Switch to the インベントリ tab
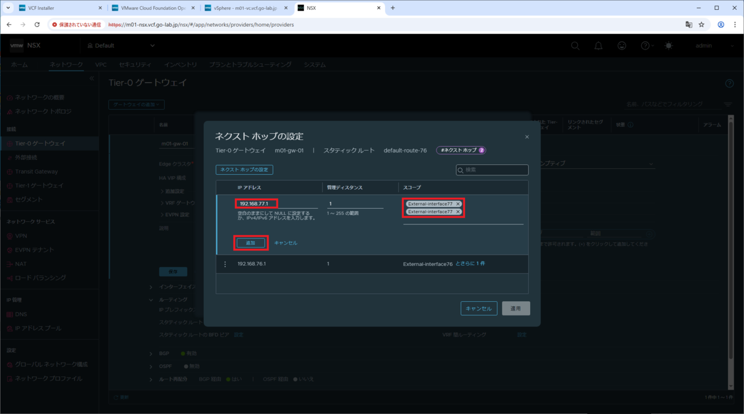 pos(181,64)
